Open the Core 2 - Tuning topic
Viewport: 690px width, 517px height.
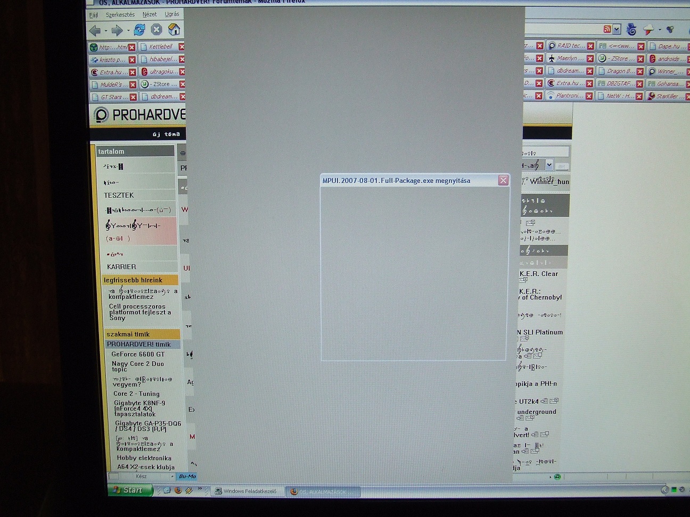click(136, 394)
